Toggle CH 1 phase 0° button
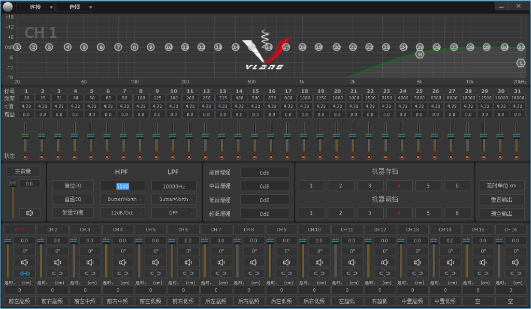Screen dimensions: 531x309 (24, 251)
